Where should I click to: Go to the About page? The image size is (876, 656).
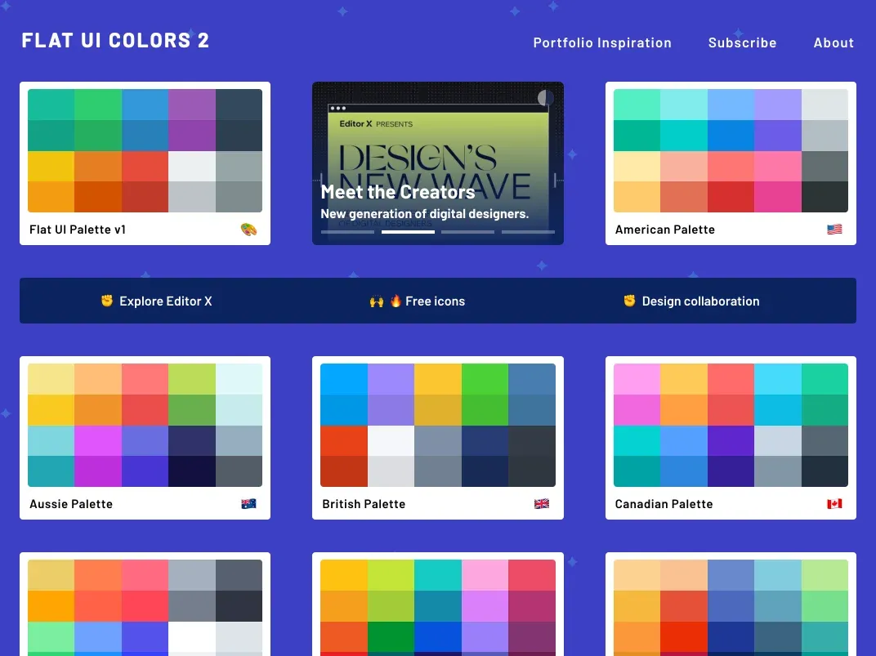pos(834,42)
